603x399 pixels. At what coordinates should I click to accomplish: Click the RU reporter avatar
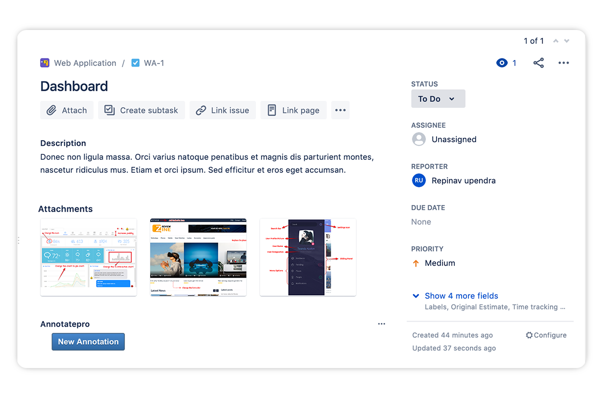click(x=419, y=180)
